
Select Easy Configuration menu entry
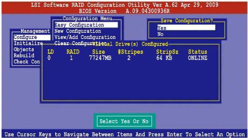pos(86,25)
